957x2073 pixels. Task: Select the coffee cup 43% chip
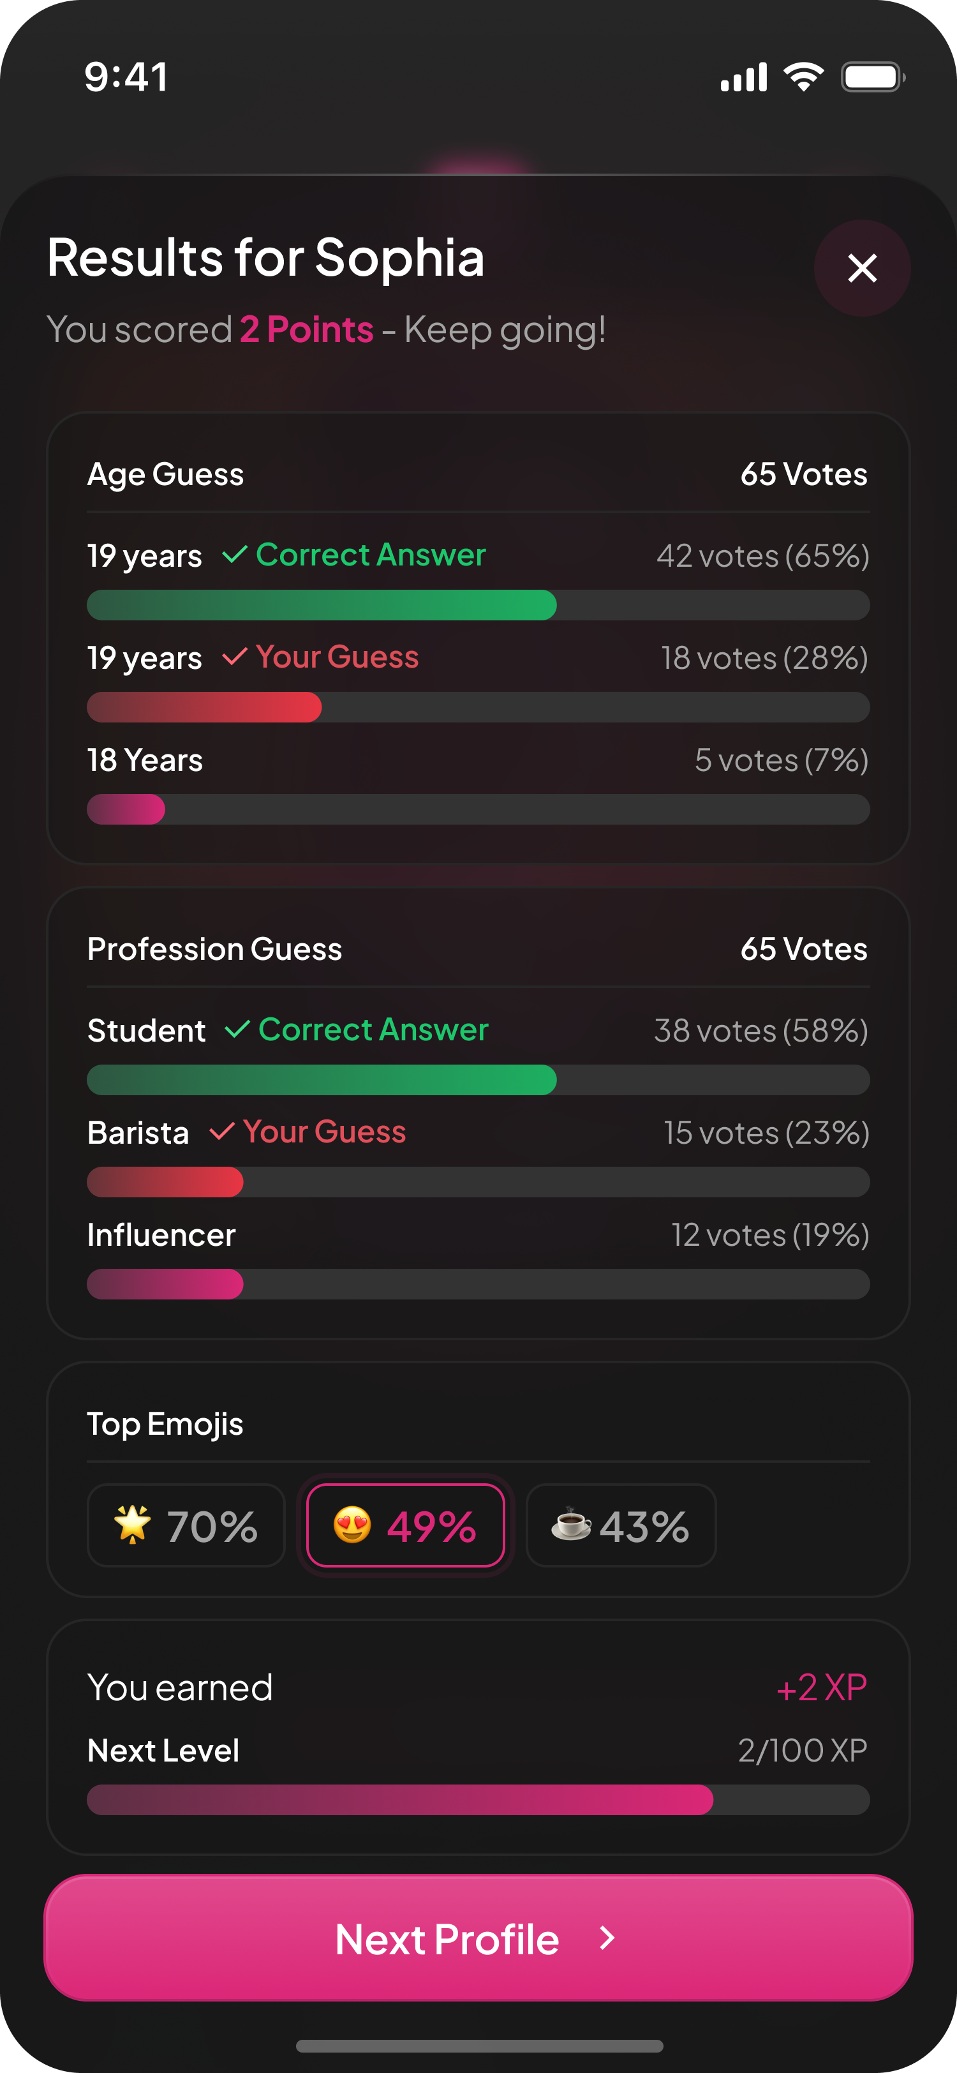(620, 1525)
